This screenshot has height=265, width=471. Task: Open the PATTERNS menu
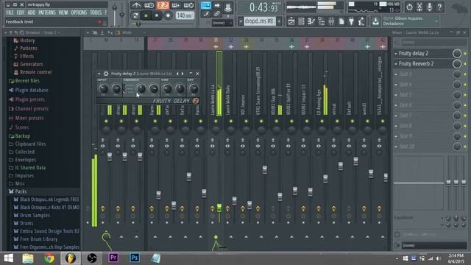[47, 13]
